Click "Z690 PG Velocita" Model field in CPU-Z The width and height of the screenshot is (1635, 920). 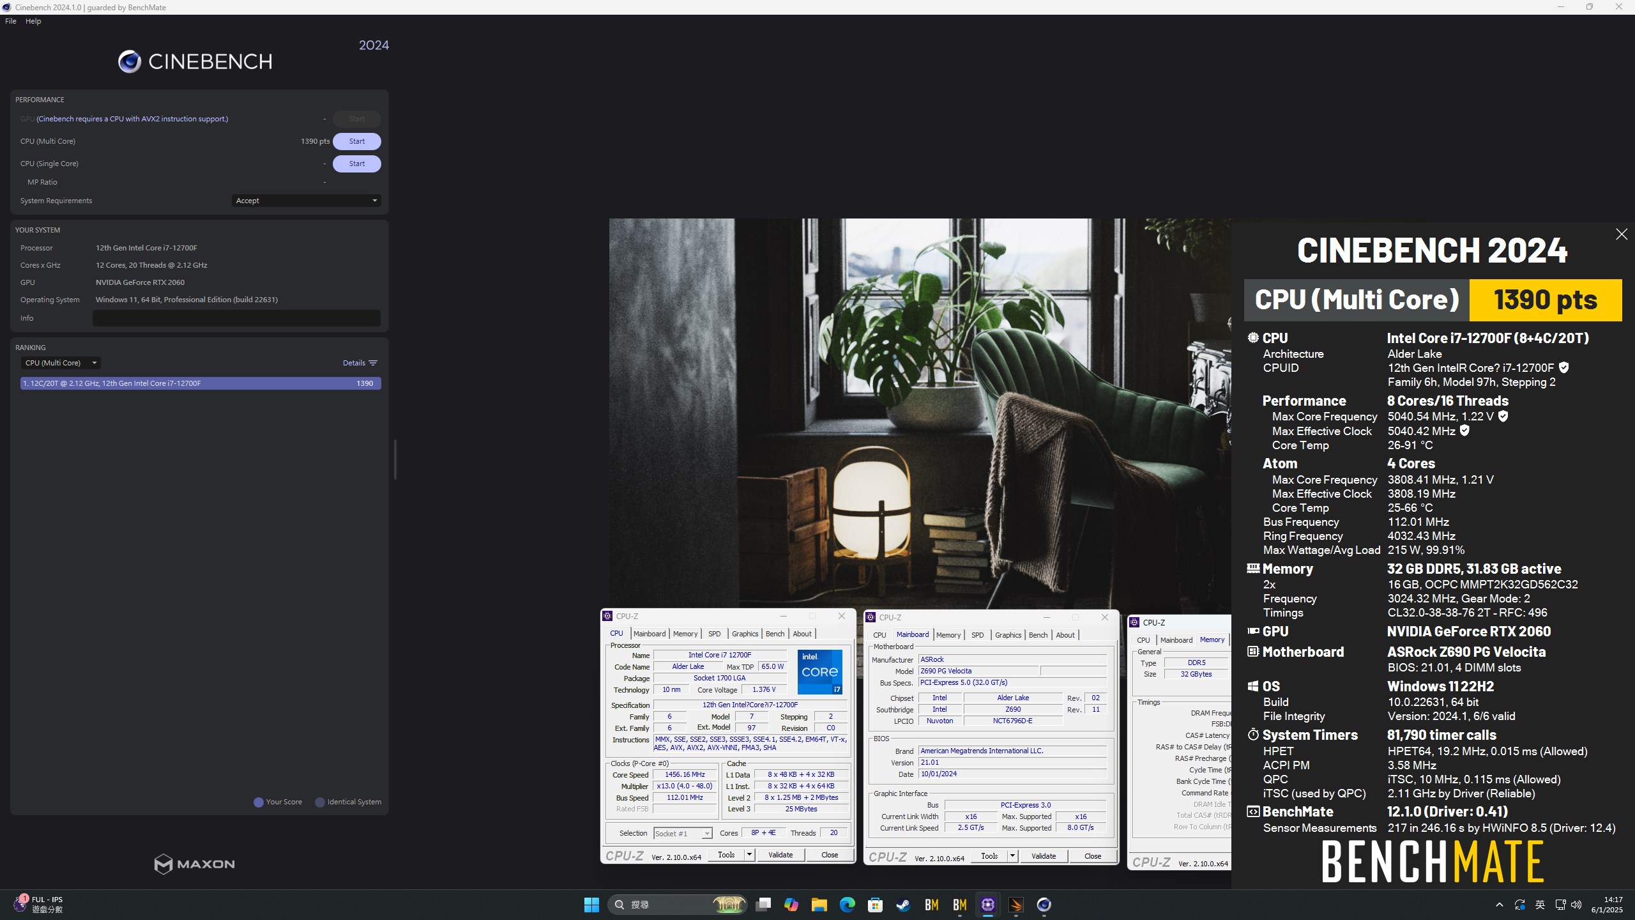(x=978, y=671)
